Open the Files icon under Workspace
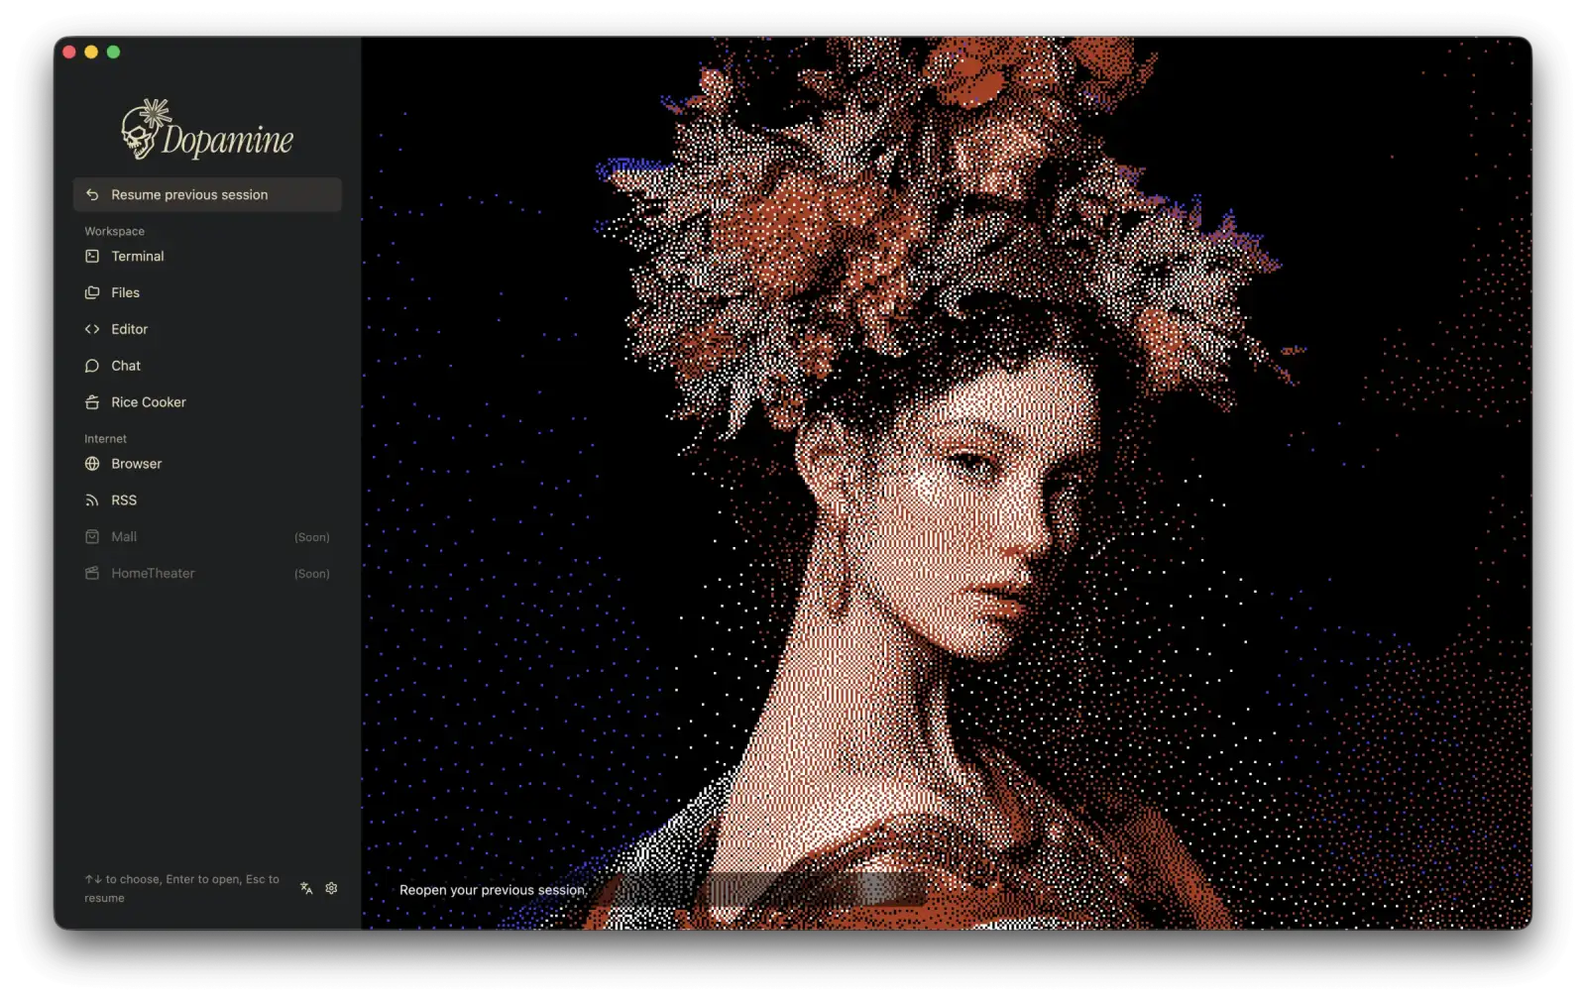The image size is (1586, 1001). coord(92,292)
